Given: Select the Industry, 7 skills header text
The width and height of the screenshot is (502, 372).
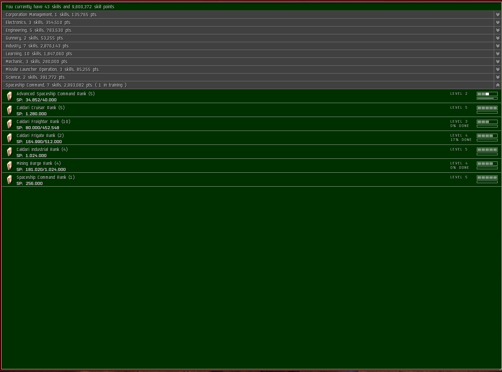Looking at the screenshot, I should point(37,46).
